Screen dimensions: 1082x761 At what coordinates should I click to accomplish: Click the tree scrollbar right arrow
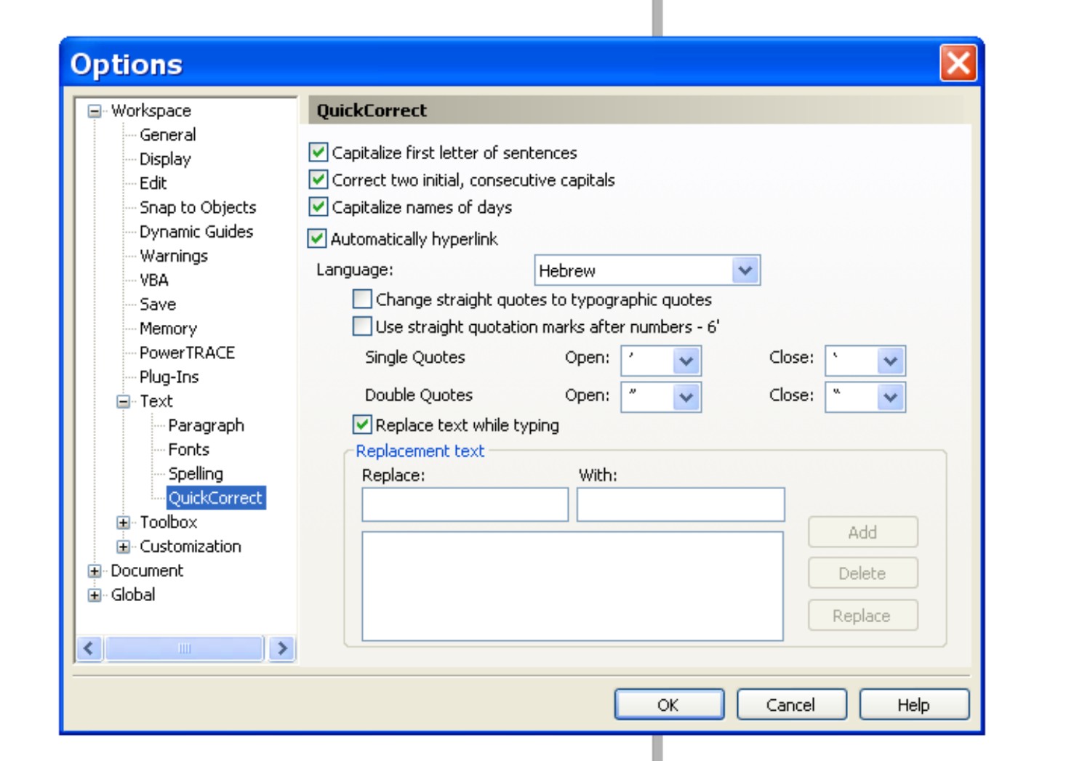282,648
